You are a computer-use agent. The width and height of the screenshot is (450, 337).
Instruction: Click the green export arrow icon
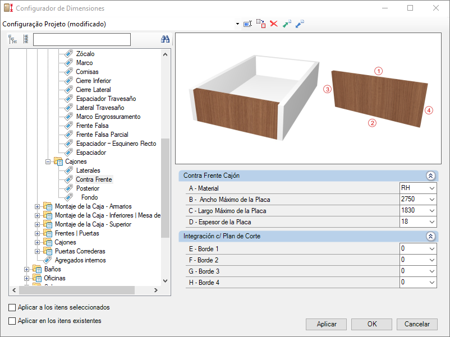[x=287, y=24]
